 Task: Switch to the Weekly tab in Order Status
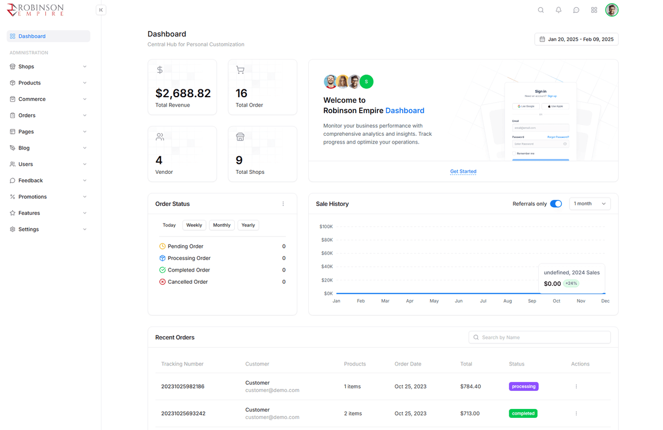(194, 225)
